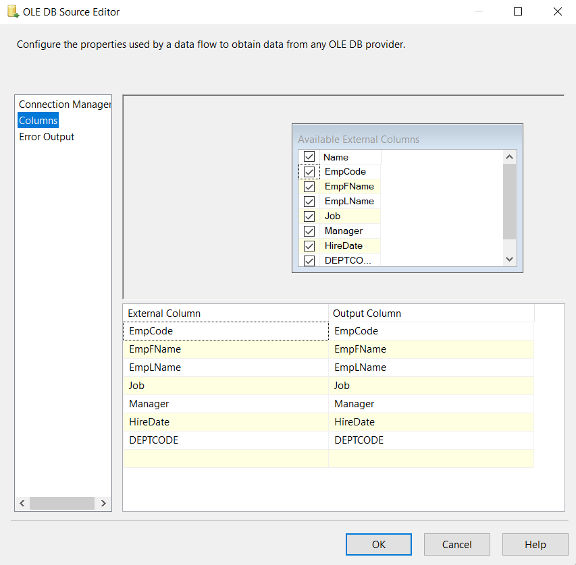Click the OLE DB Source Editor title bar icon

[x=12, y=11]
